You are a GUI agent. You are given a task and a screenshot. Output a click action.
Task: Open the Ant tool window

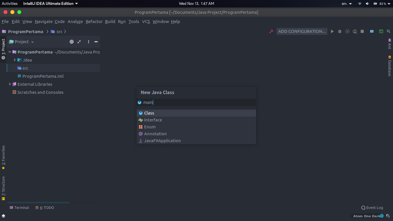click(x=390, y=44)
